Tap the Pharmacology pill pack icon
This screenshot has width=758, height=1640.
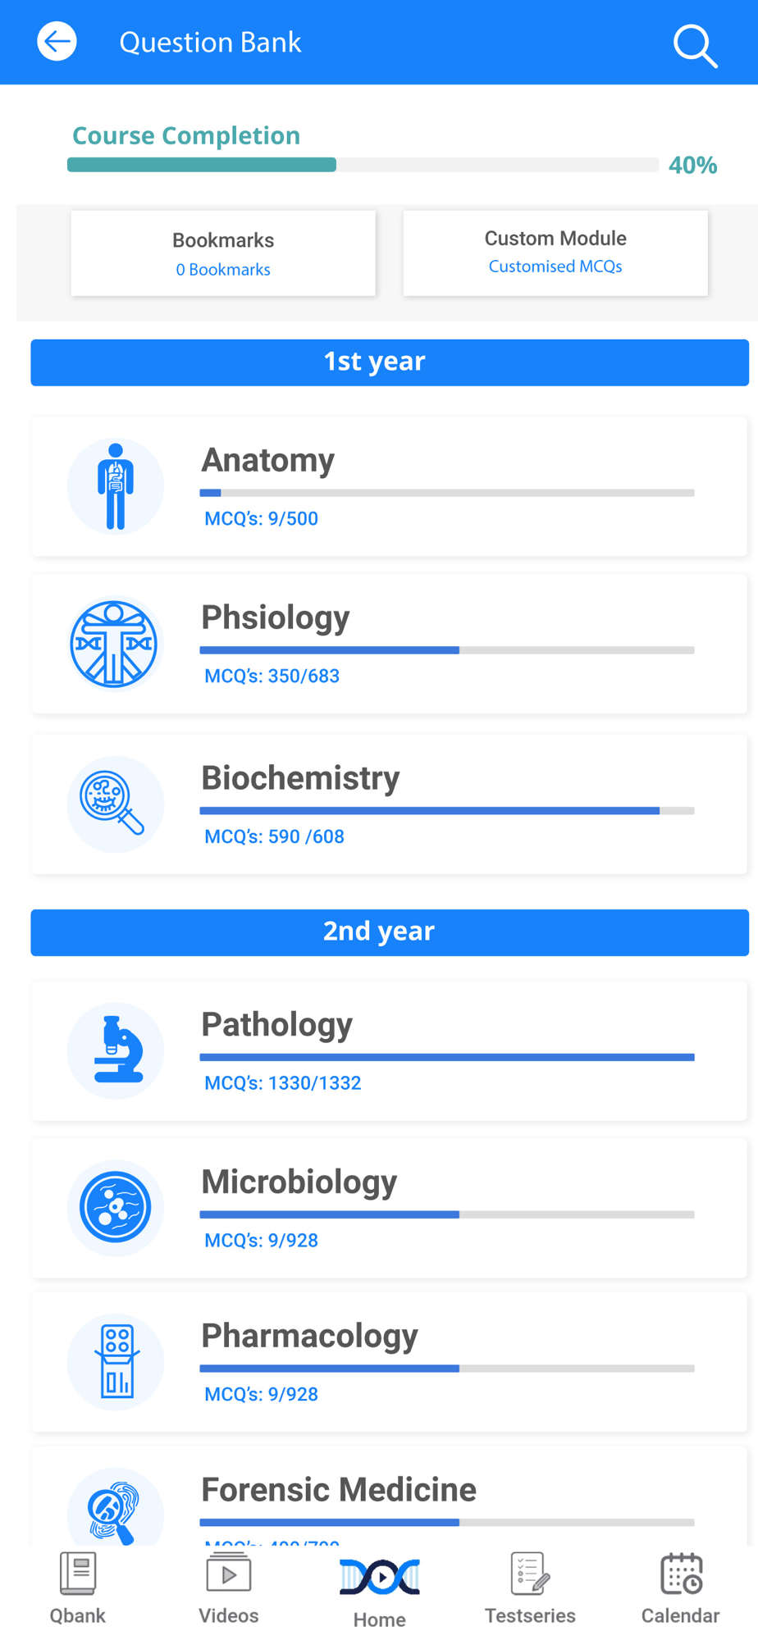[x=116, y=1362]
